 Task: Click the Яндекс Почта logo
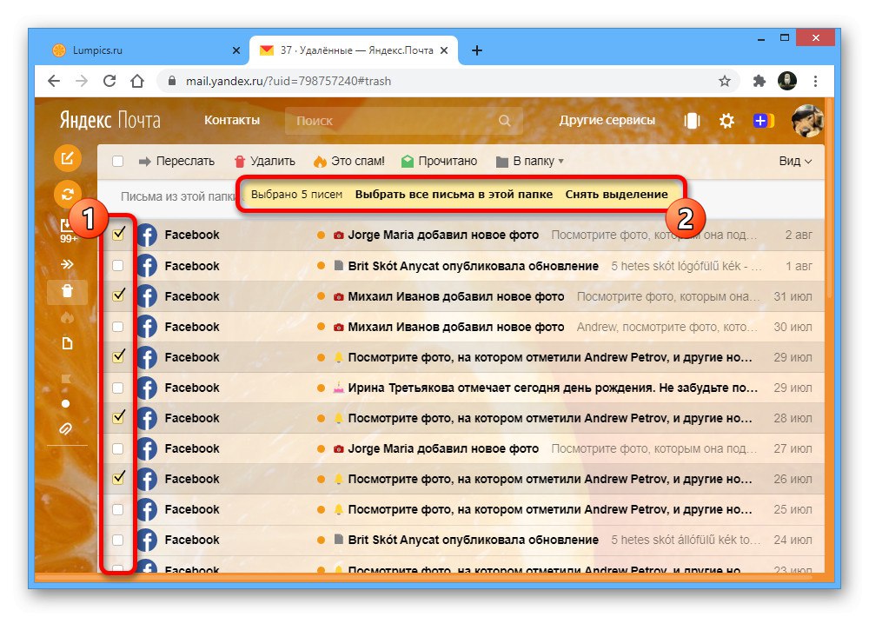[x=109, y=120]
